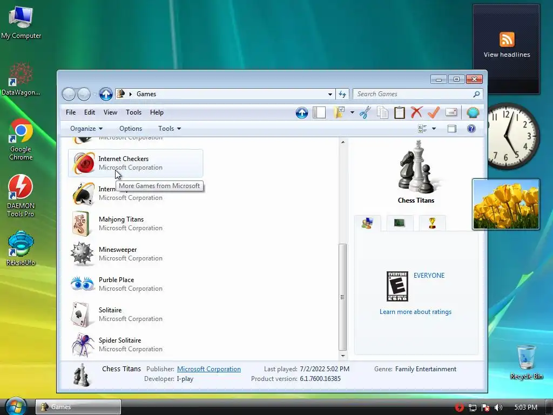Expand the breadcrumb arrow before Games
Screen dimensions: 553x415
pos(131,94)
